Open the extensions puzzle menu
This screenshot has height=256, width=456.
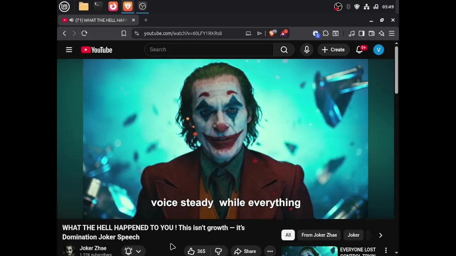coord(326,33)
